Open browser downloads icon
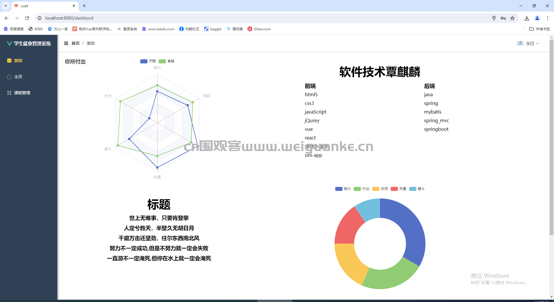 527,18
